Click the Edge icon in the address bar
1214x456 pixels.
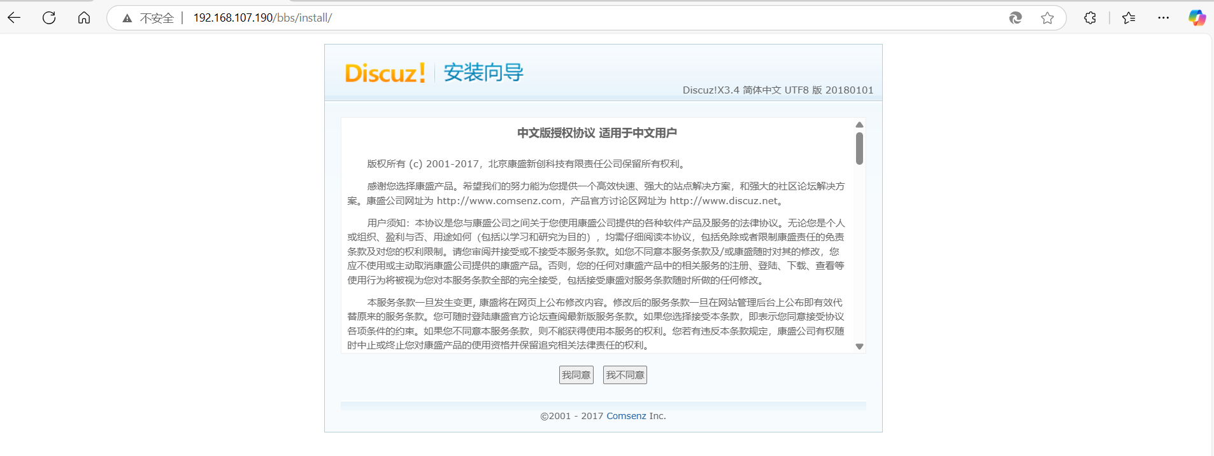coord(1015,18)
